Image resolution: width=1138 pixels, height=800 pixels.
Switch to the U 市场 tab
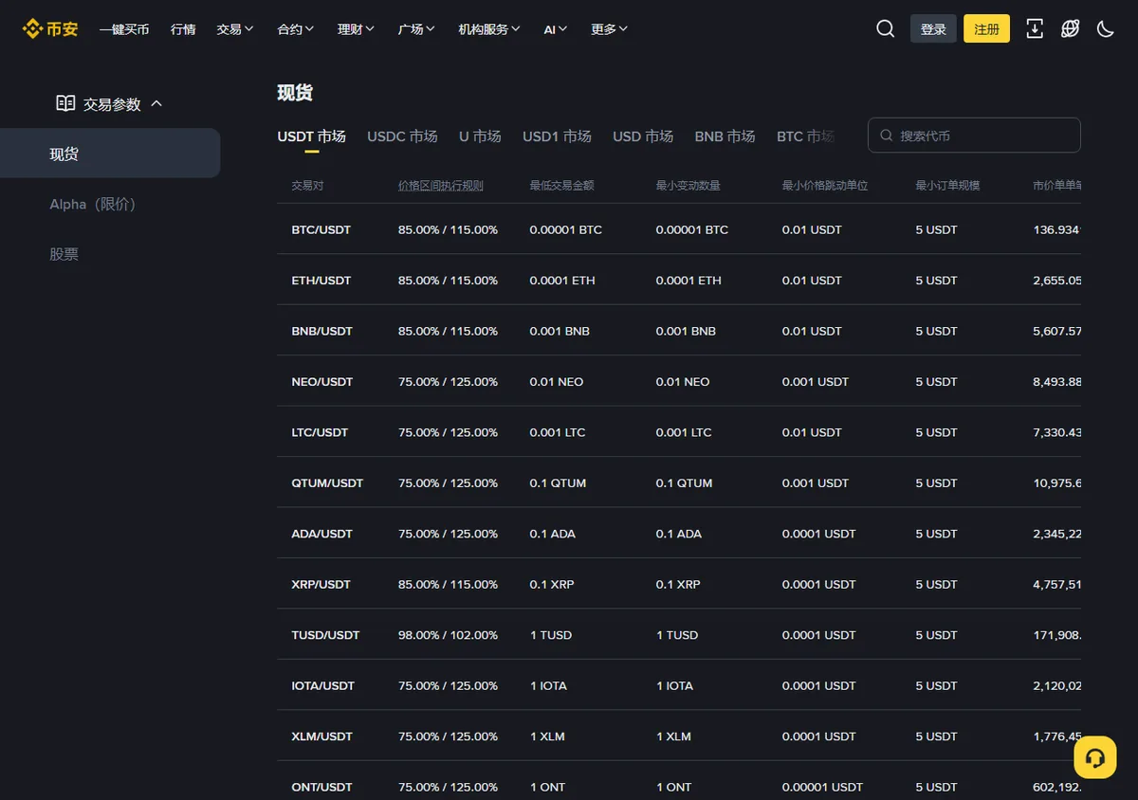click(480, 136)
